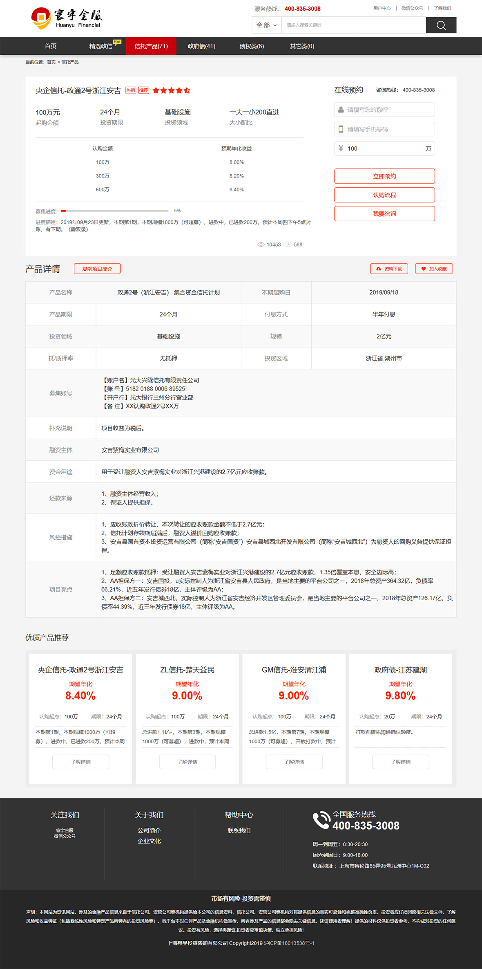Click 了解详情 under 政府债-江苏建湖 card
482x969 pixels.
coord(401,762)
